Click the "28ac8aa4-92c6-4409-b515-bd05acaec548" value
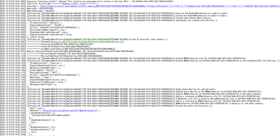The width and height of the screenshot is (280, 136). point(50,115)
